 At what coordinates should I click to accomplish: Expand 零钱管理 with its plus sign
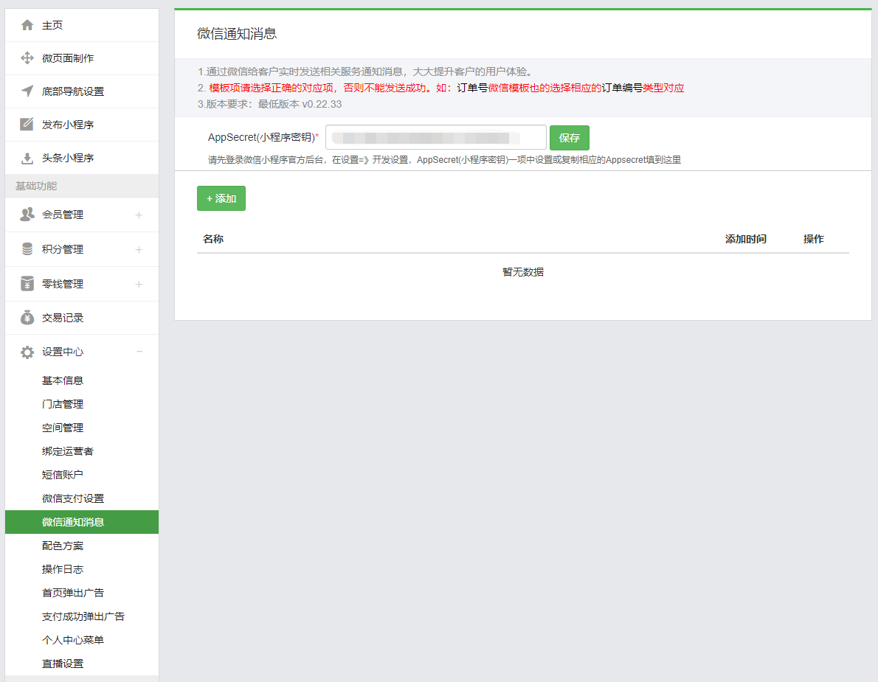139,284
